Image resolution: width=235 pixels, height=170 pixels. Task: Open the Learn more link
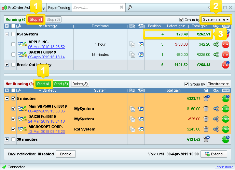point(224,167)
